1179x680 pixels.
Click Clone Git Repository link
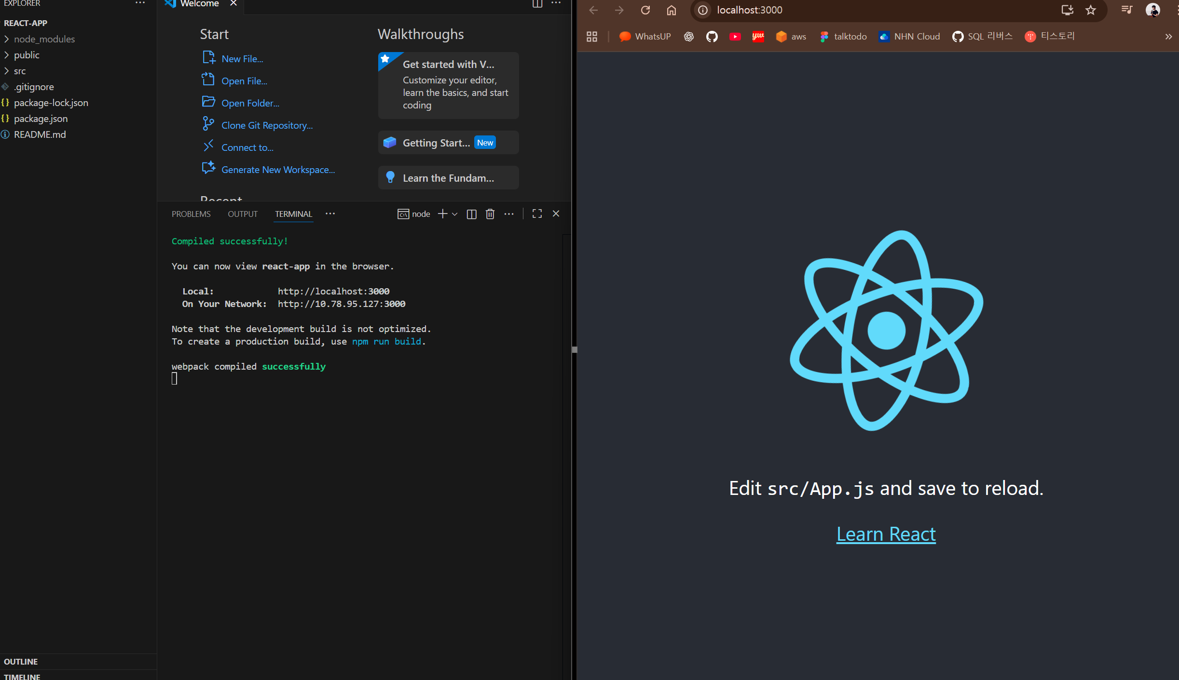[267, 125]
